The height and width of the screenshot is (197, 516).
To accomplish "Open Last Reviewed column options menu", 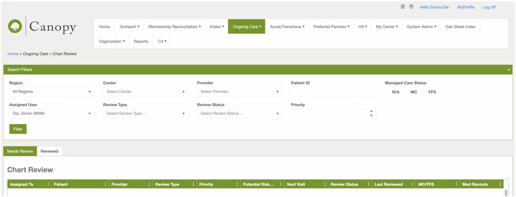I will 413,184.
